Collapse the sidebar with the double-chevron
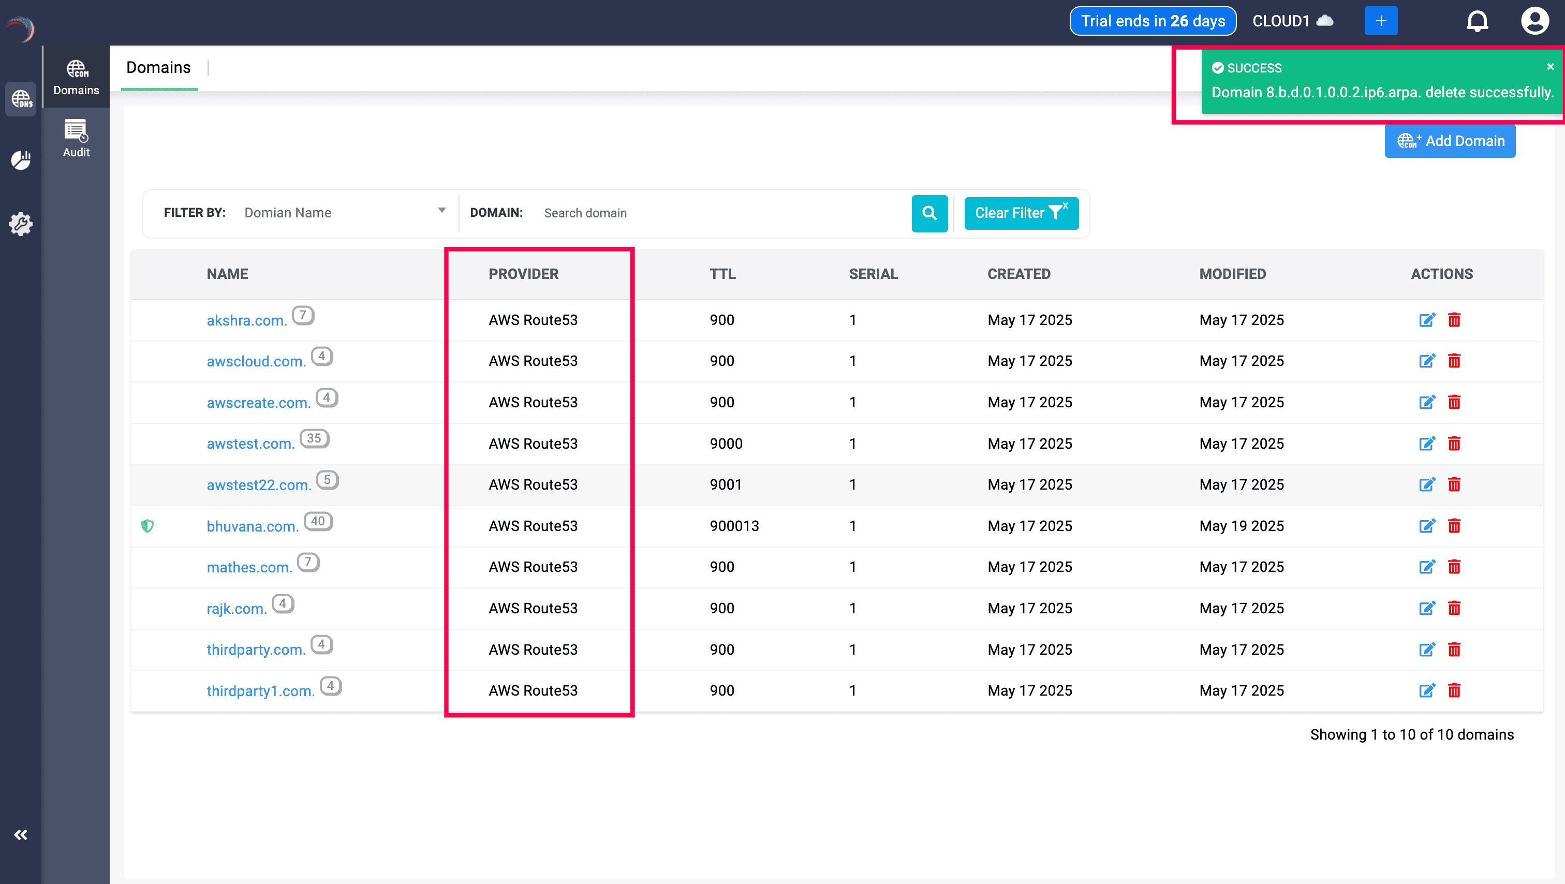This screenshot has width=1565, height=884. pyautogui.click(x=21, y=834)
